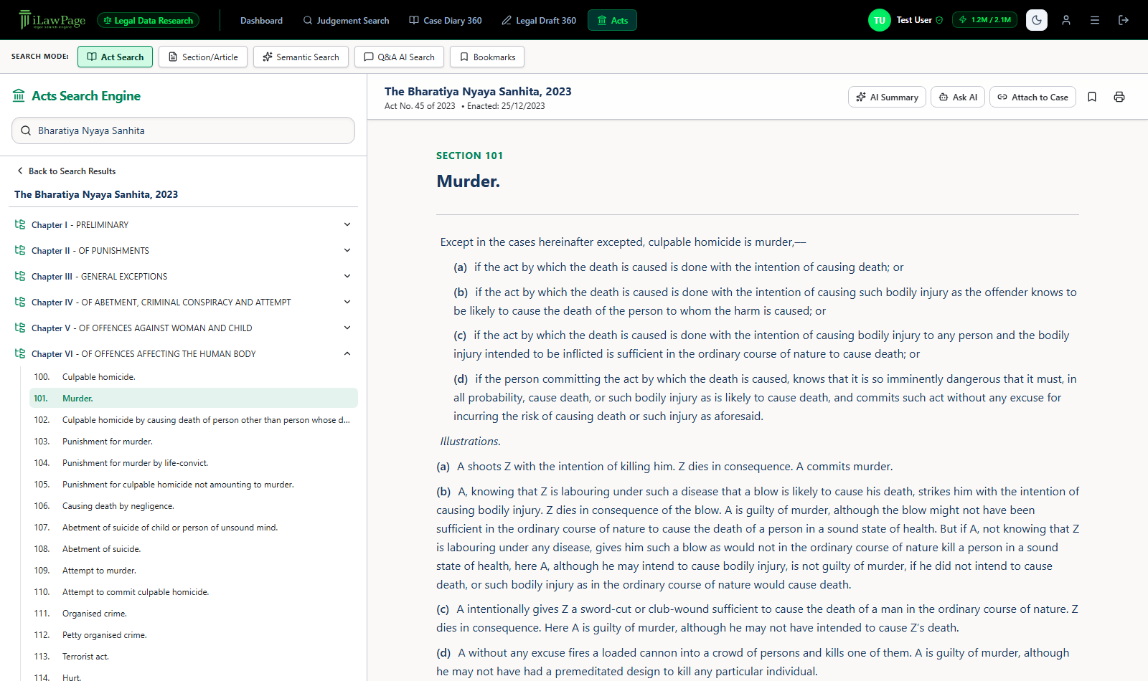Image resolution: width=1148 pixels, height=681 pixels.
Task: Select the Acts nav tab
Action: click(612, 20)
